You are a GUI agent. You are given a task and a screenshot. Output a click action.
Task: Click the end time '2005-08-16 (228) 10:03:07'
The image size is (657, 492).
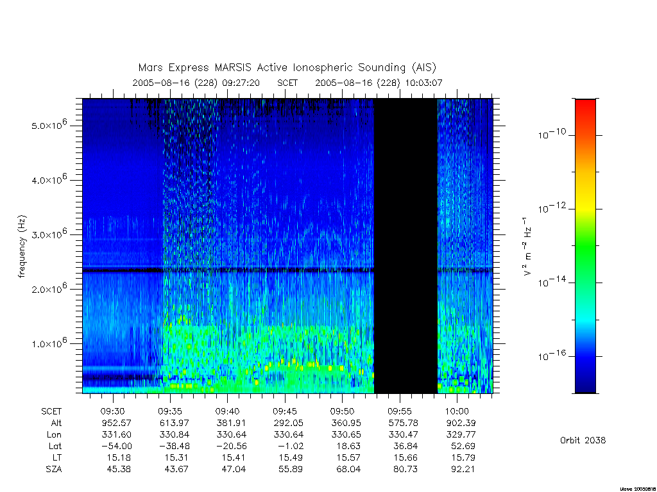379,83
